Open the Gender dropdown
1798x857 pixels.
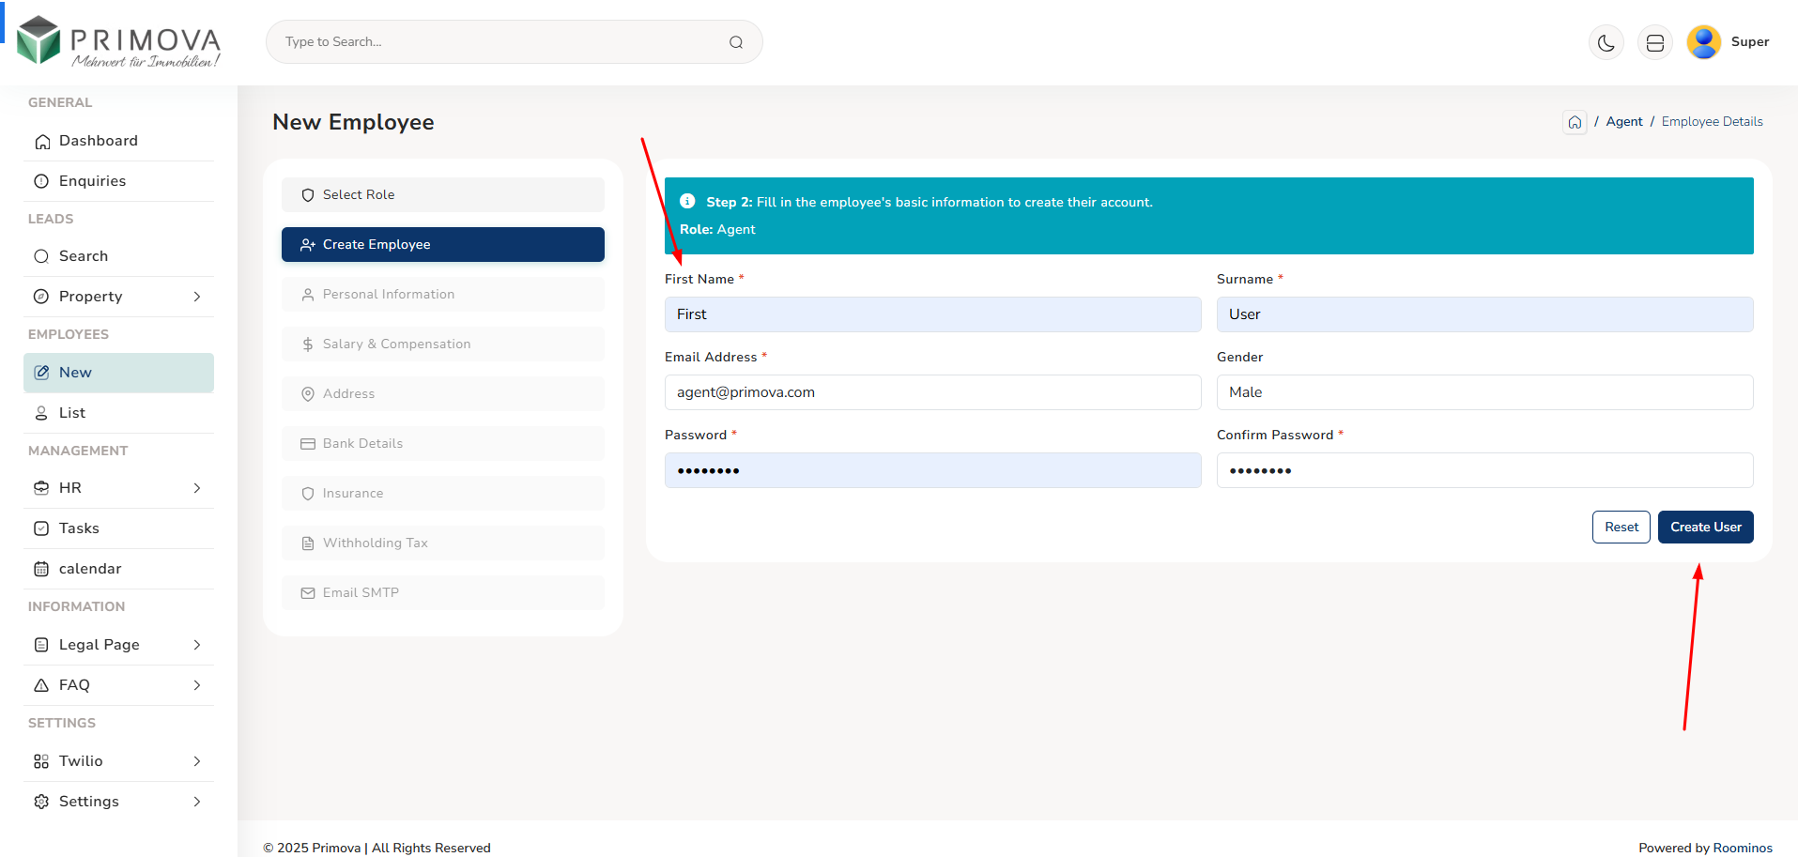[x=1484, y=392]
